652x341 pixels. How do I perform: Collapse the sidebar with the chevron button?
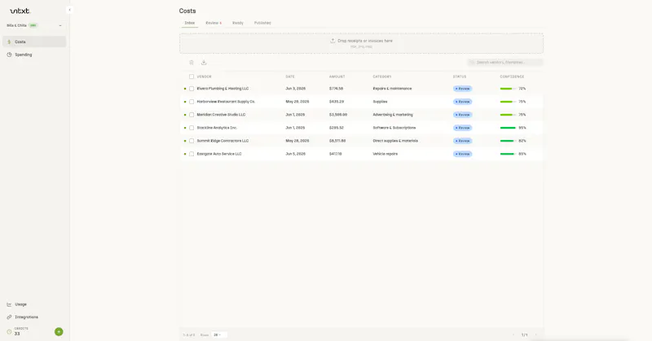pos(69,10)
